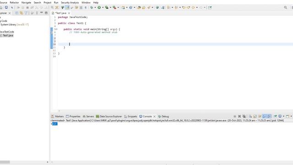293x165 pixels.
Task: Open the Coverage button dropdown arrow
Action: pyautogui.click(x=110, y=7)
